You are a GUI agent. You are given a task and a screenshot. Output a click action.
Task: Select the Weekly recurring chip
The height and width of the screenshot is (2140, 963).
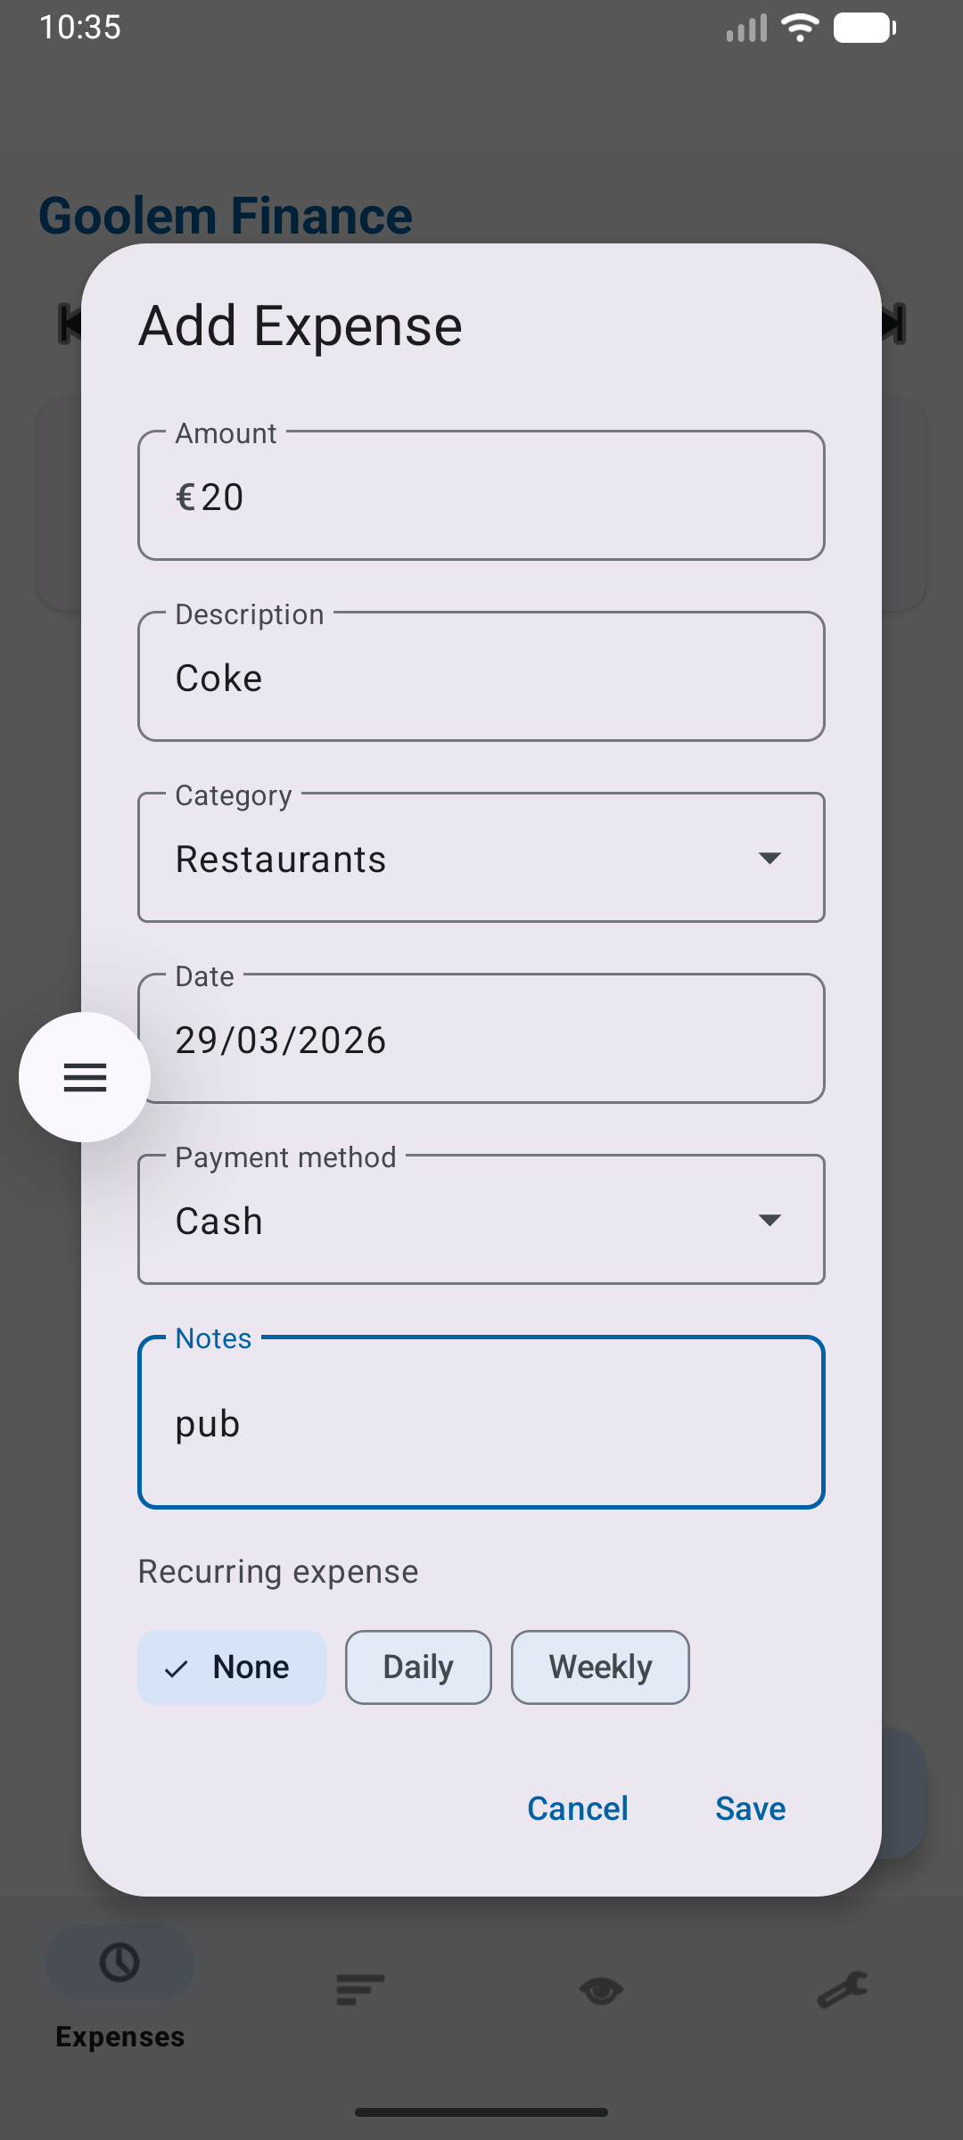[x=600, y=1667]
